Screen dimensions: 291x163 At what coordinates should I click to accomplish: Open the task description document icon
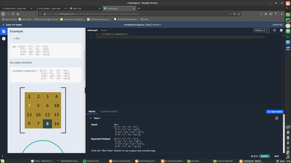click(4, 31)
